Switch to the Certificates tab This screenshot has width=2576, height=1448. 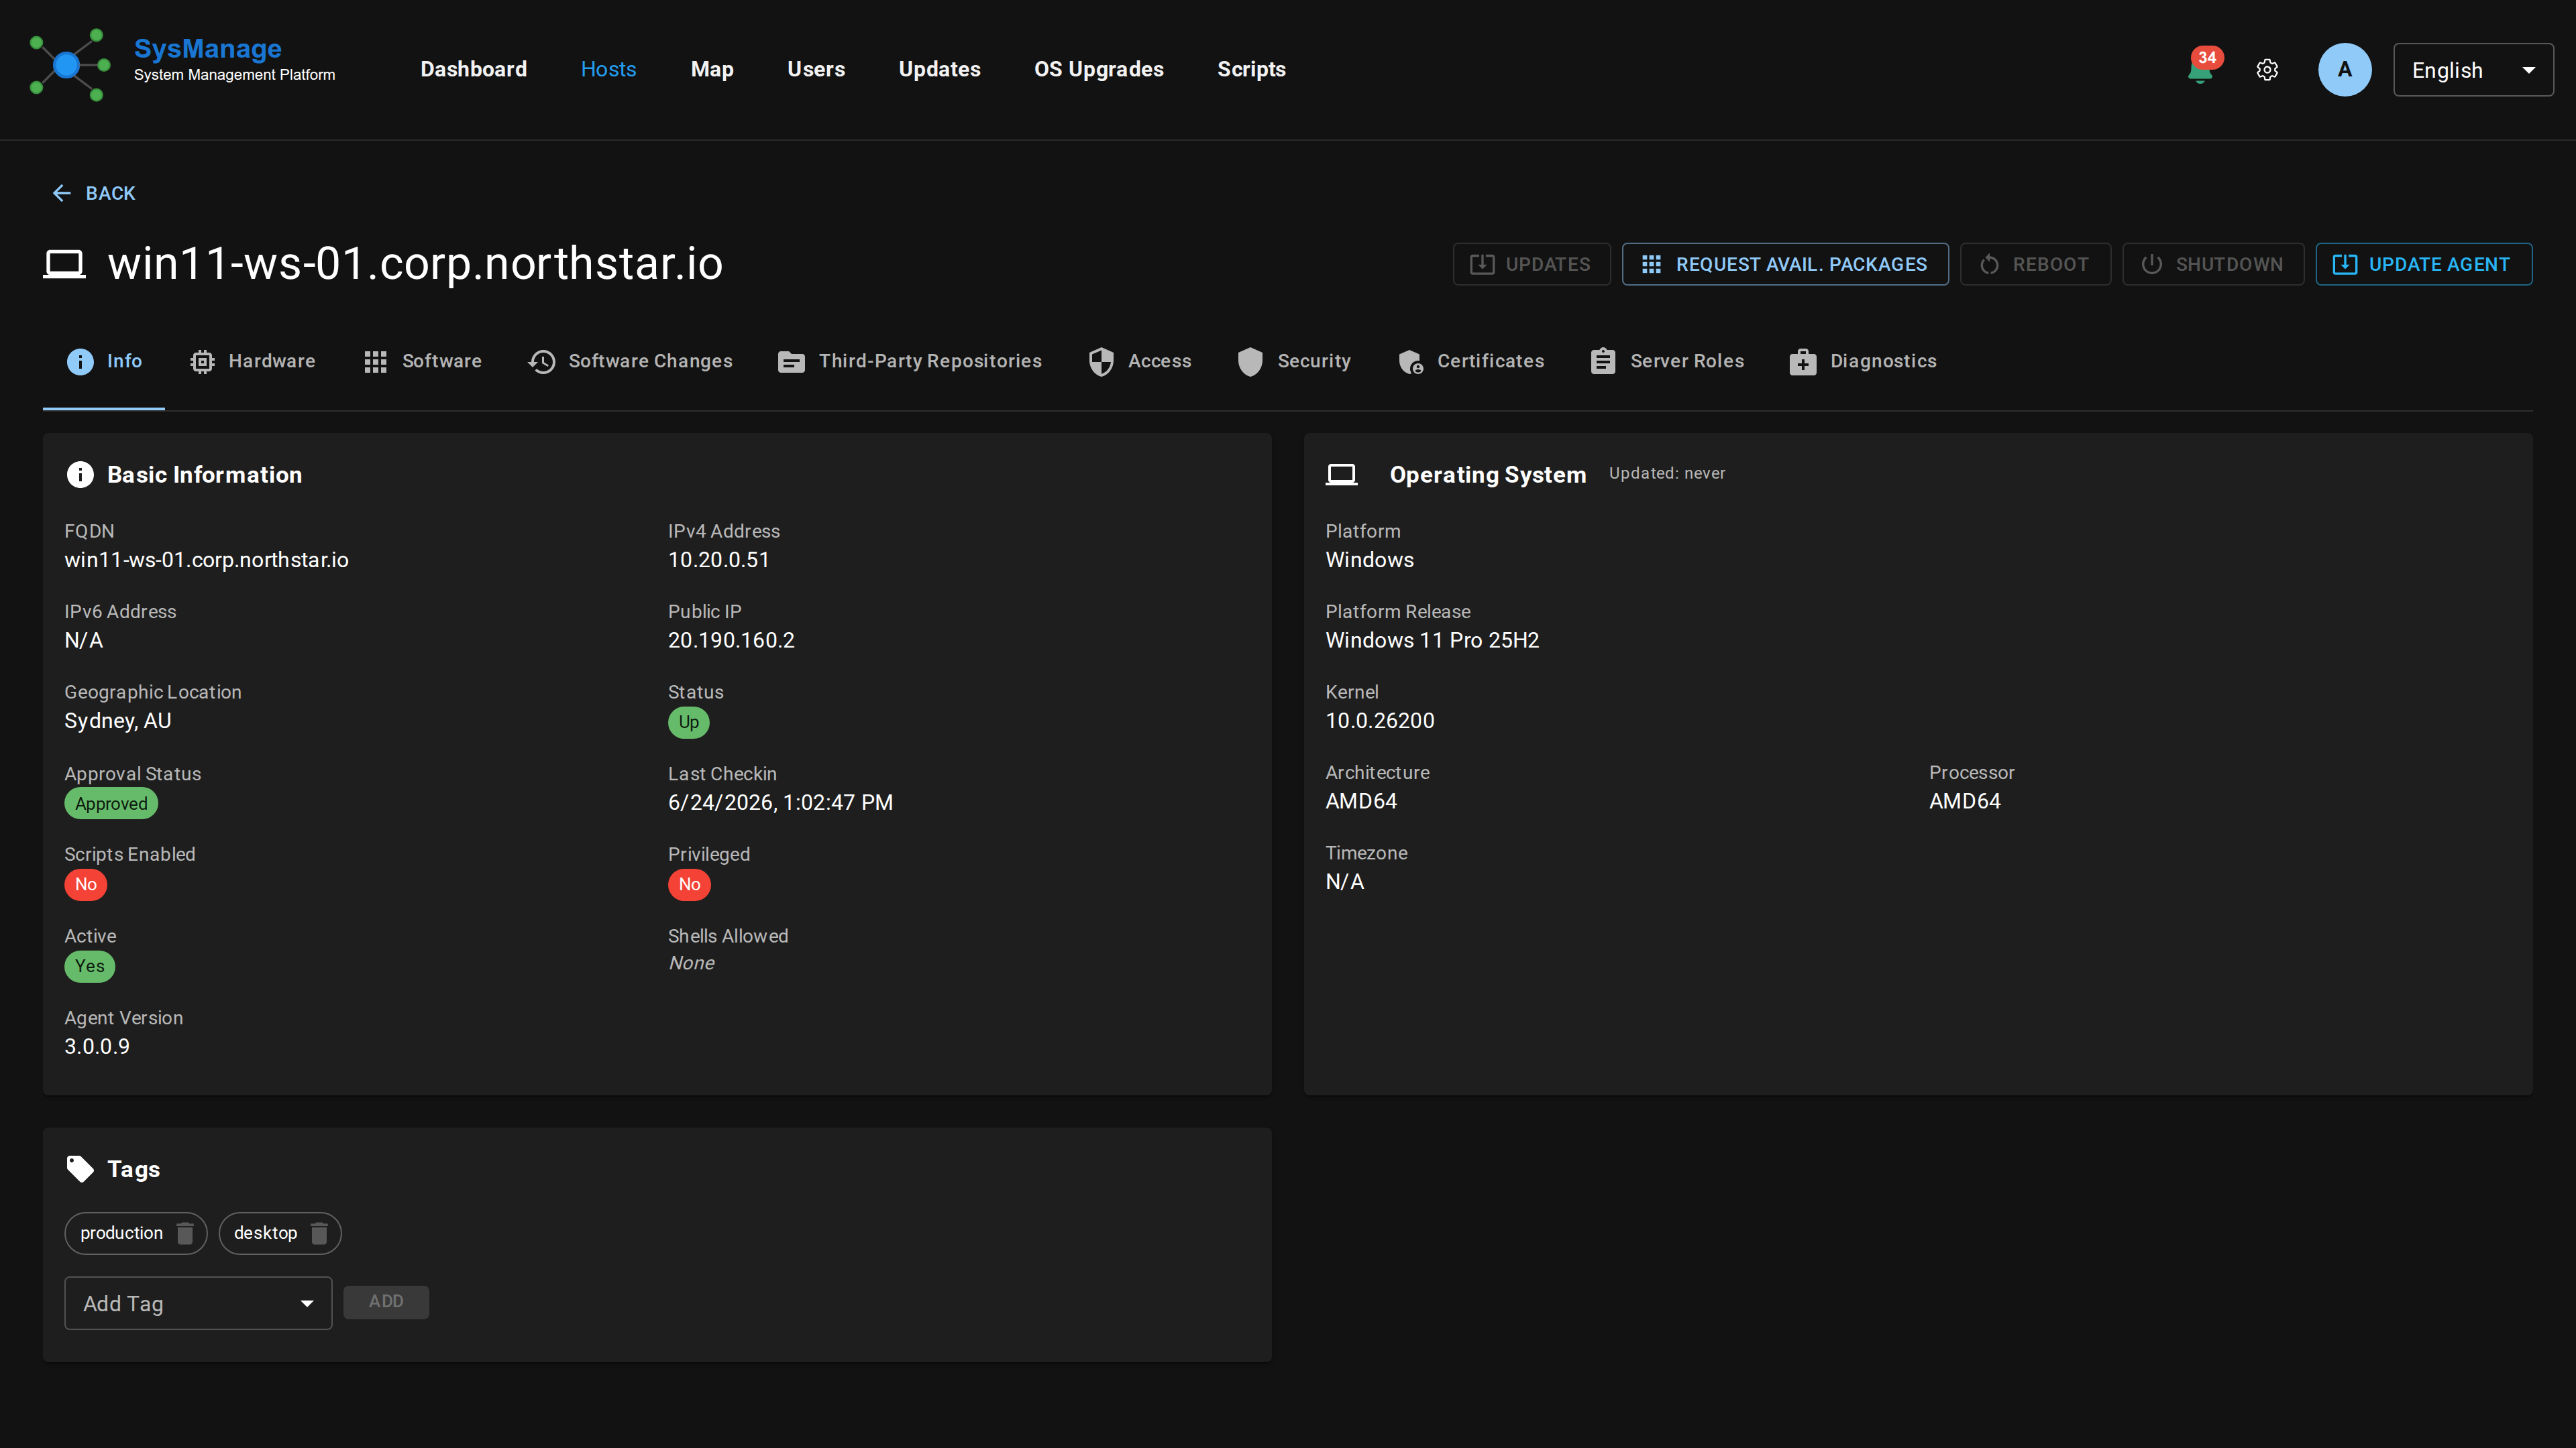tap(1470, 362)
